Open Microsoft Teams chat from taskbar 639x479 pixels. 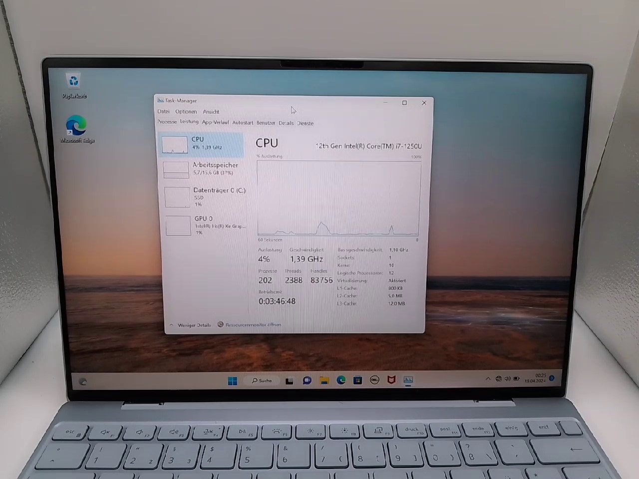[x=307, y=380]
